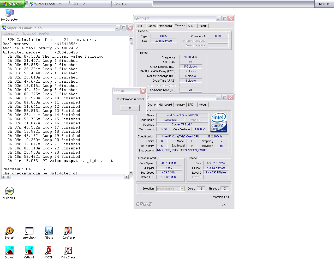Click OK in the Finish dialog

coord(130,108)
